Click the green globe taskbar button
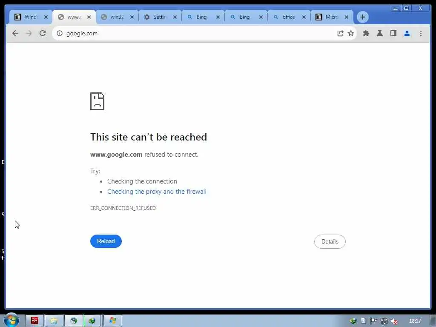The height and width of the screenshot is (327, 436). coord(93,321)
